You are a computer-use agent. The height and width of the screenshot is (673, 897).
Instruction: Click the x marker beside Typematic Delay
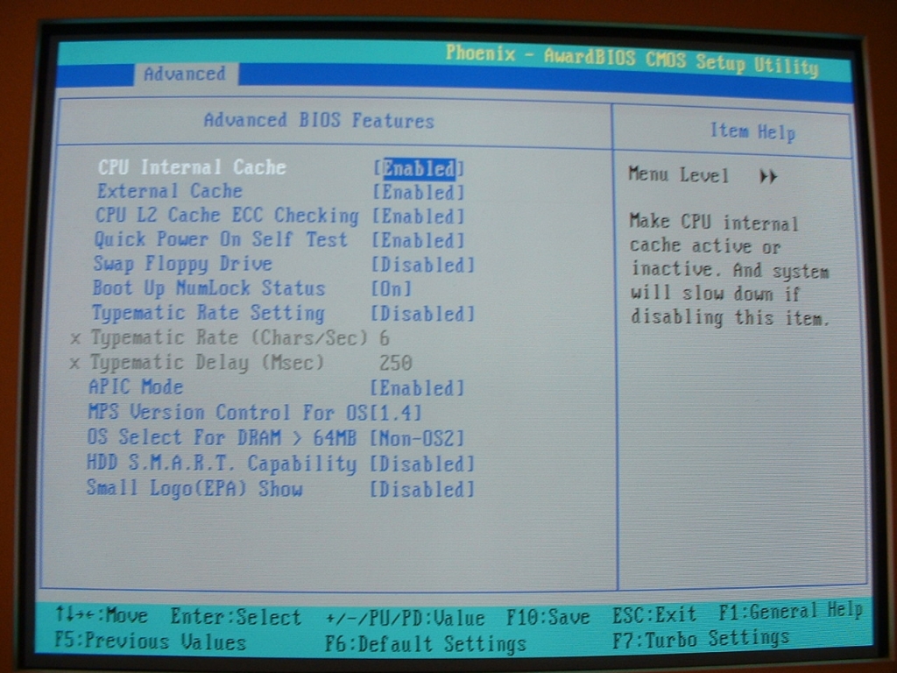point(74,364)
